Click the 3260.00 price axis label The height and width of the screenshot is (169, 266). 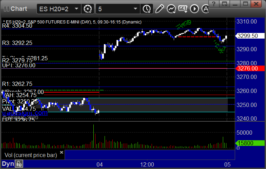click(247, 91)
